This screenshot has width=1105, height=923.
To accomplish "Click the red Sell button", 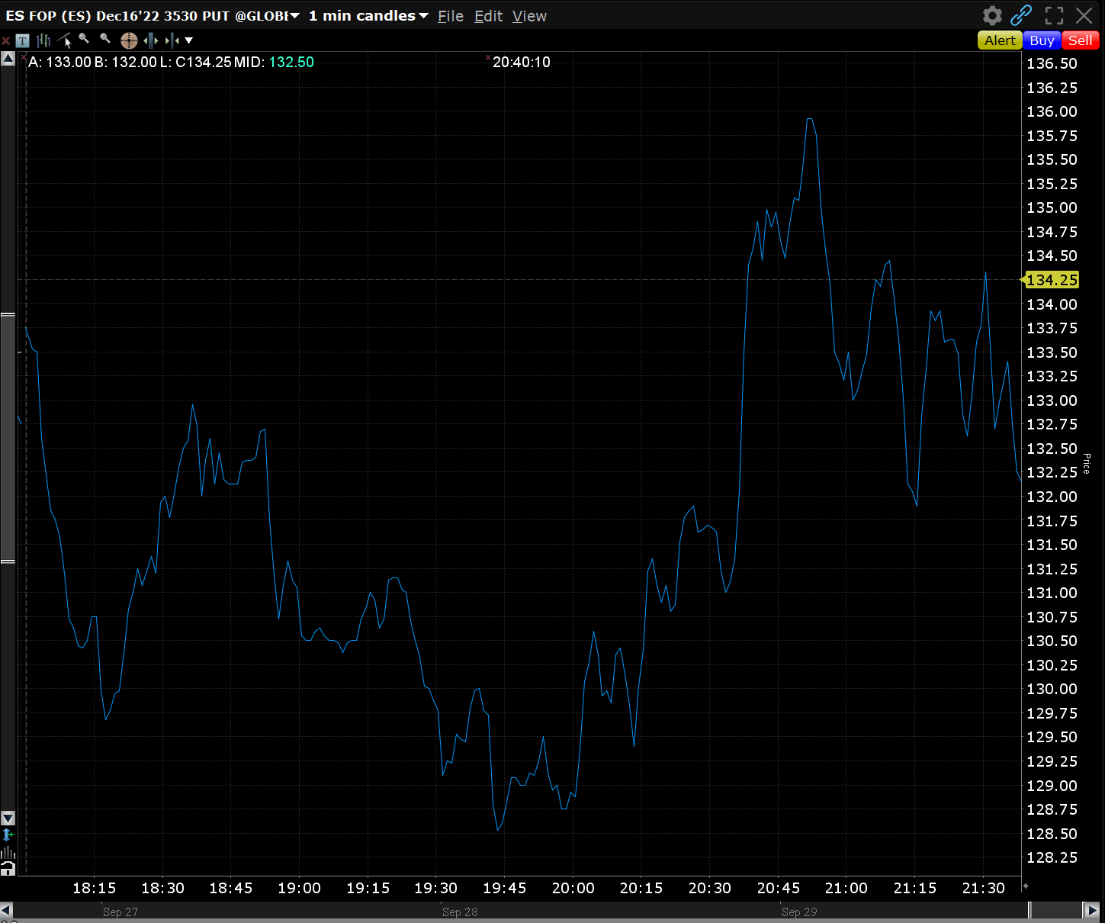I will tap(1081, 40).
